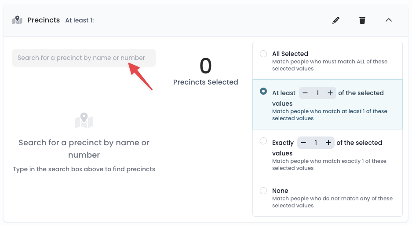The width and height of the screenshot is (412, 225).
Task: Increase the Exactly count with plus
Action: tap(328, 143)
